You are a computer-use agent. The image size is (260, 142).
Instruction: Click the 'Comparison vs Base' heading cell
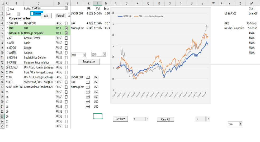(x=20, y=18)
